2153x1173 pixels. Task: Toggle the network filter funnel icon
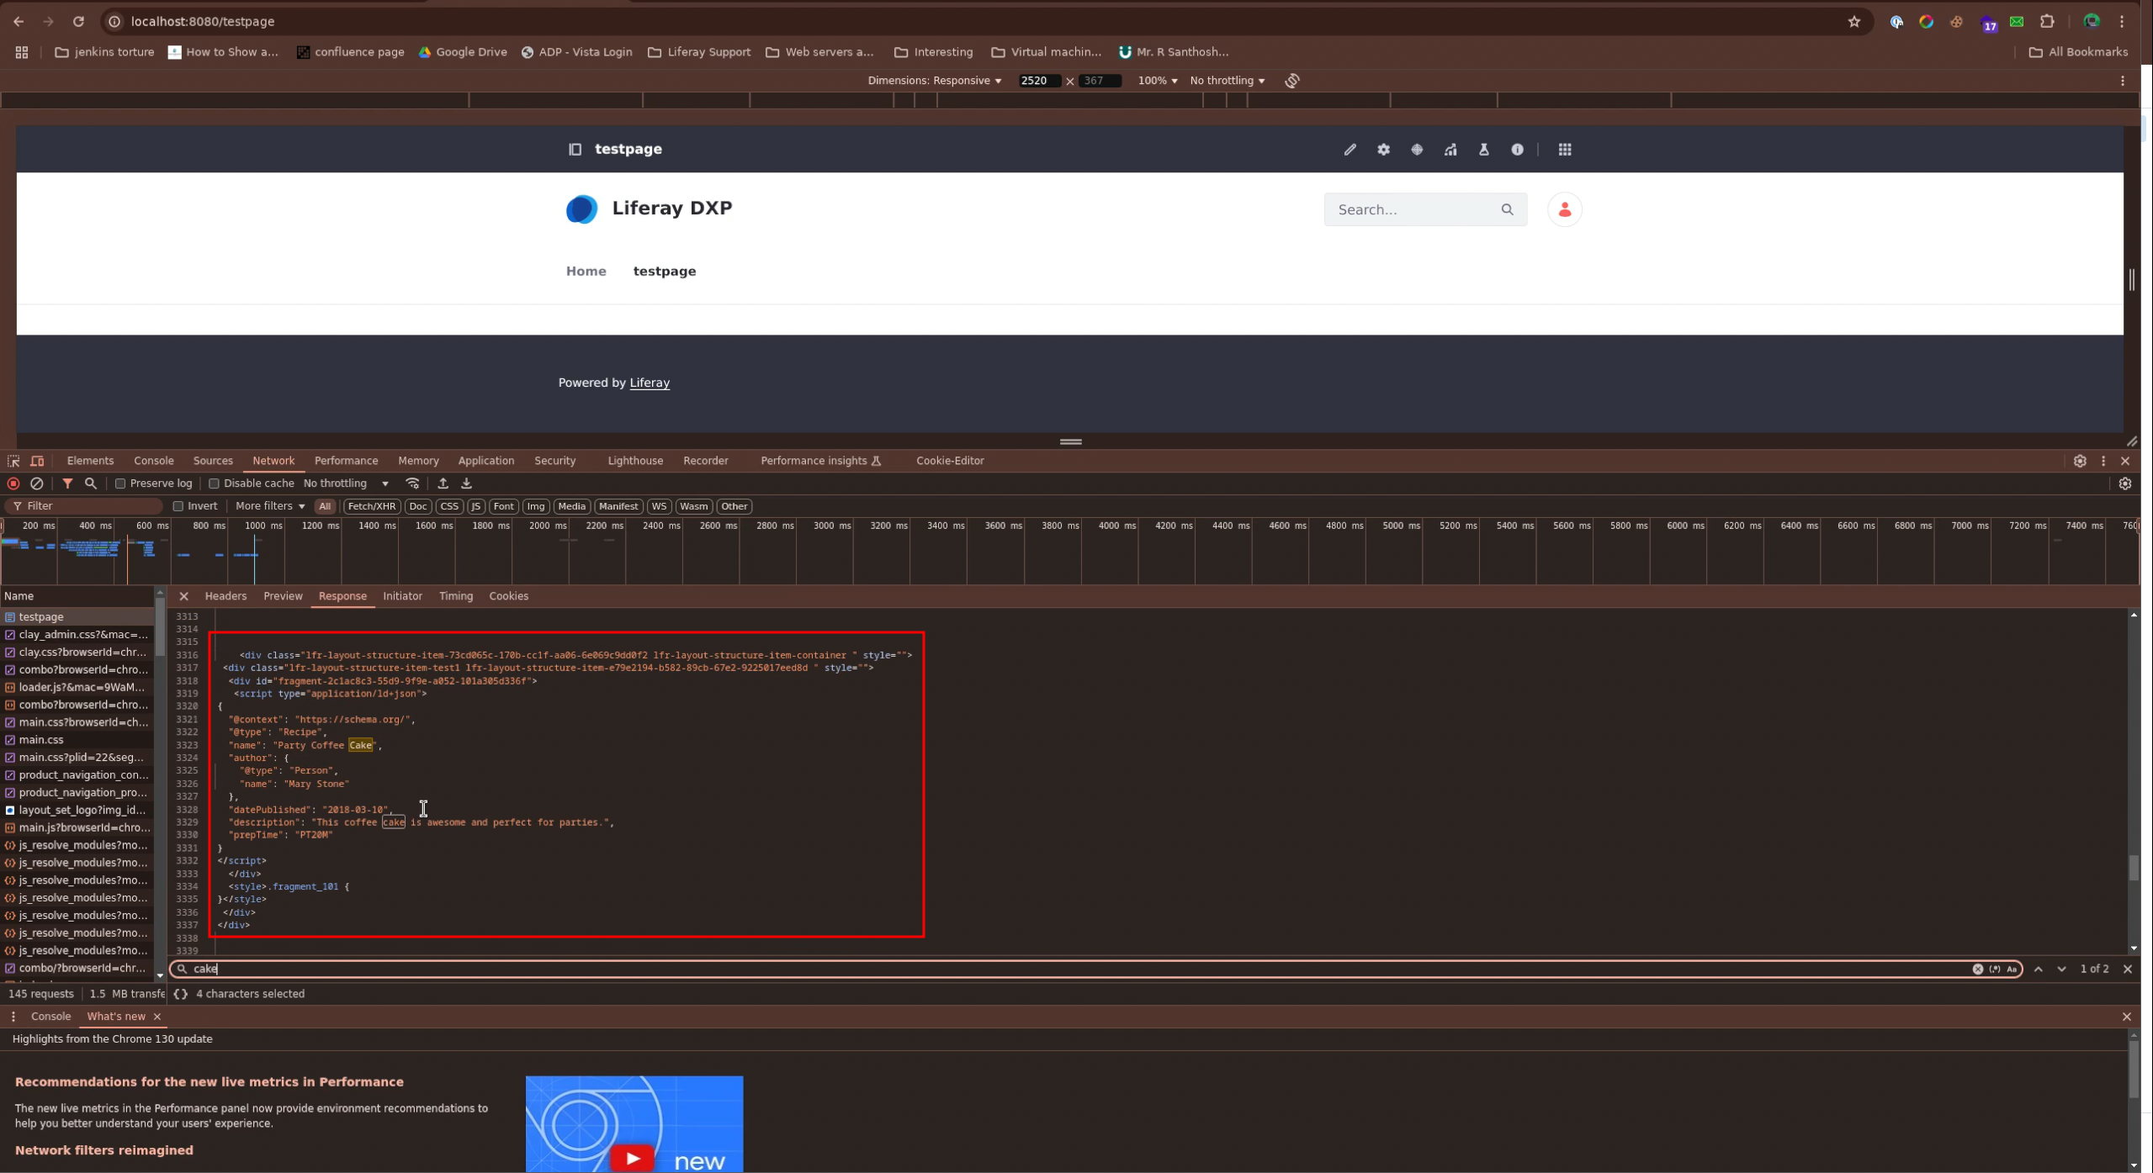click(x=67, y=483)
